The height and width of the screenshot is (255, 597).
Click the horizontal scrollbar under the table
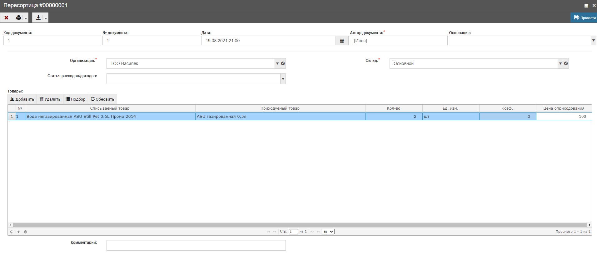coord(300,225)
